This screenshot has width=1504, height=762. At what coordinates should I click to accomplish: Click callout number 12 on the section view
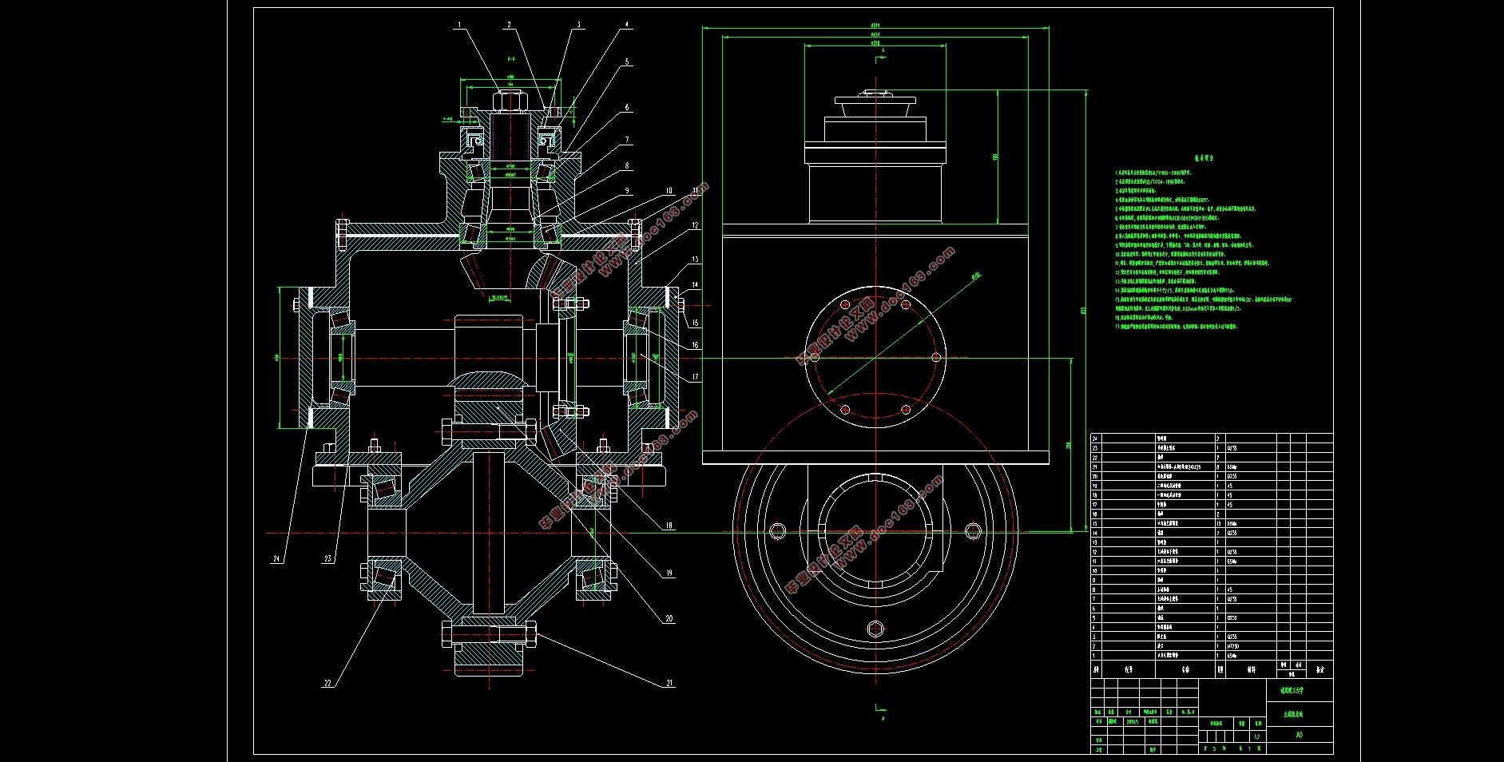[x=695, y=226]
